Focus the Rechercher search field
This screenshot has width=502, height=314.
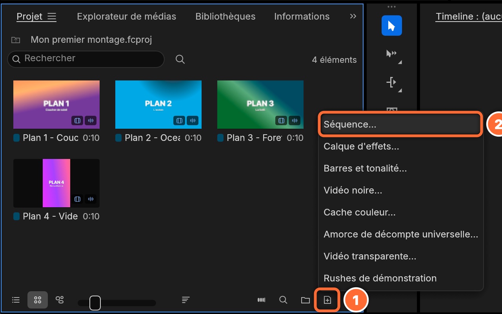pyautogui.click(x=86, y=59)
